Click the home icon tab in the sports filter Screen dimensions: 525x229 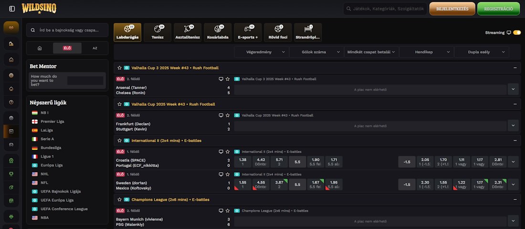(40, 48)
